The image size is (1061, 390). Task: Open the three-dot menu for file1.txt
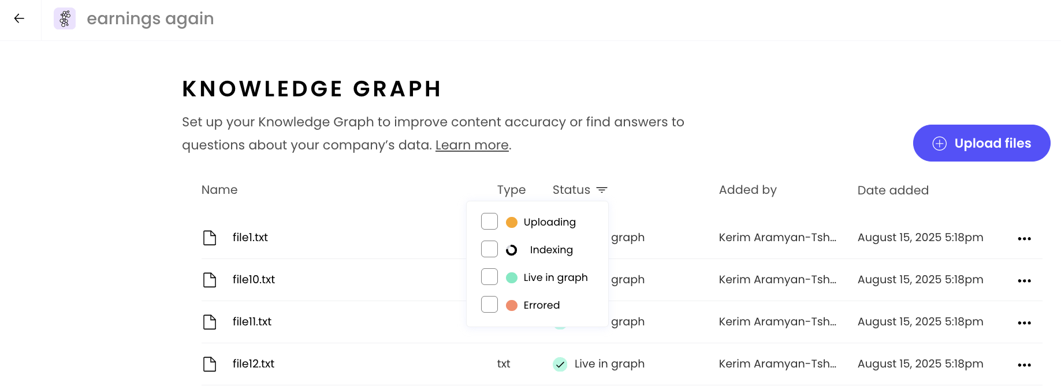tap(1024, 238)
